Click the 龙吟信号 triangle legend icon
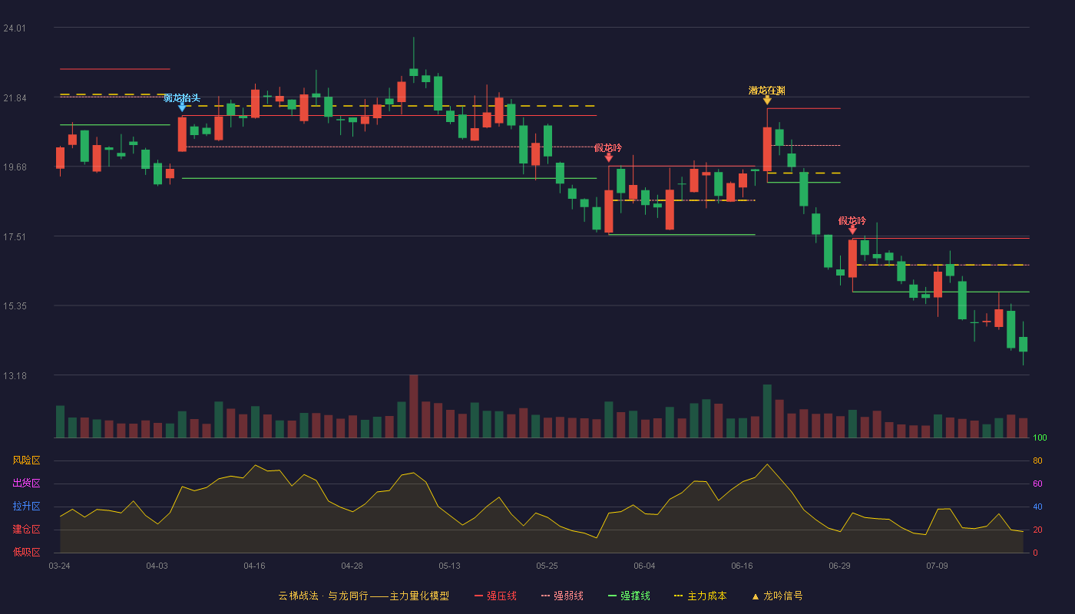 click(x=755, y=596)
